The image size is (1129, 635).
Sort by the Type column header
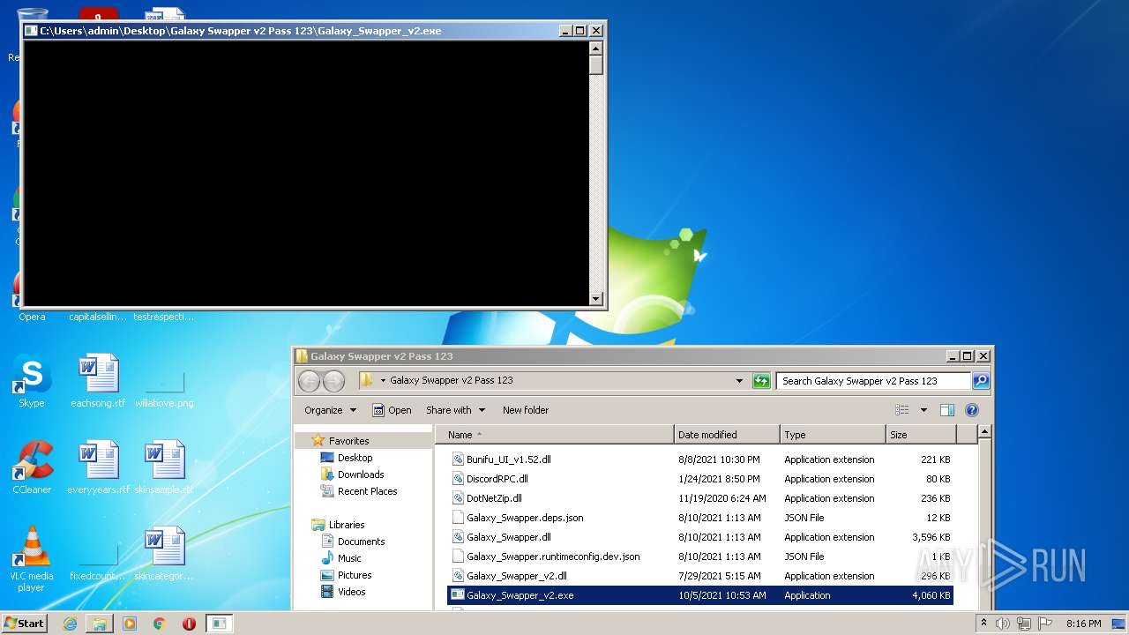click(x=833, y=435)
